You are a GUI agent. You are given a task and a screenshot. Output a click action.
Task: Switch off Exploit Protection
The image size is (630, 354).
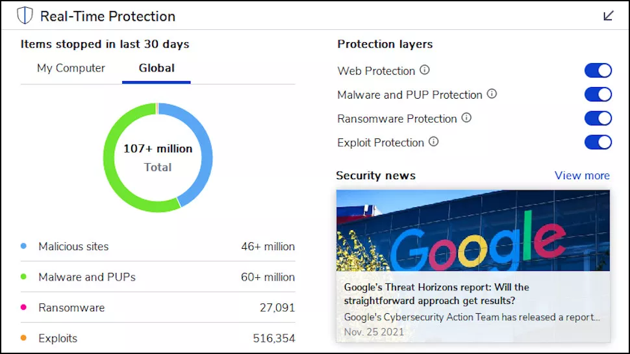tap(598, 142)
